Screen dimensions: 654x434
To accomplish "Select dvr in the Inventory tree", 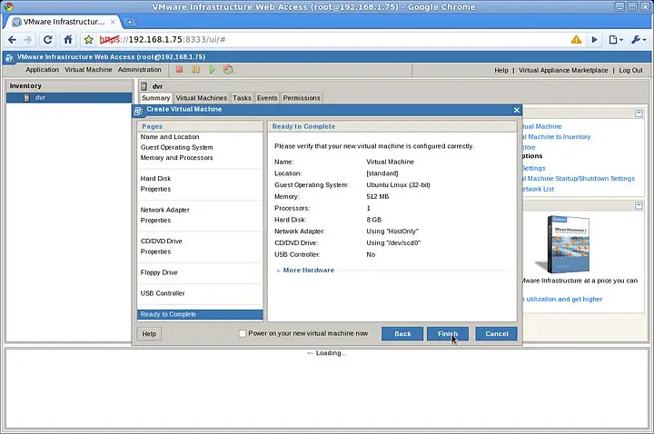I will (69, 97).
